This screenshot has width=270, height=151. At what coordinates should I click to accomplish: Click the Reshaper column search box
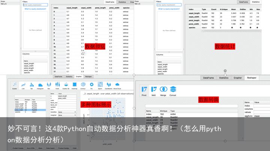(192, 106)
